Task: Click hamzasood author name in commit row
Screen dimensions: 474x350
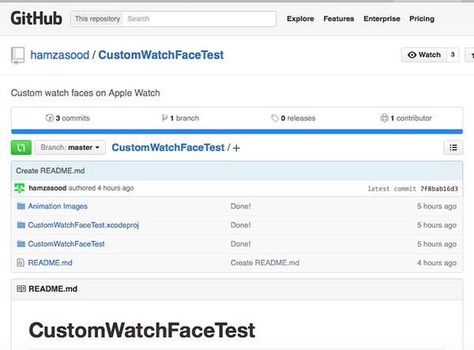Action: point(47,188)
